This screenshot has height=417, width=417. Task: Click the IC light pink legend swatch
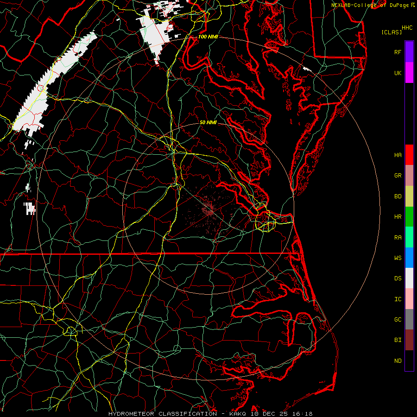[409, 299]
